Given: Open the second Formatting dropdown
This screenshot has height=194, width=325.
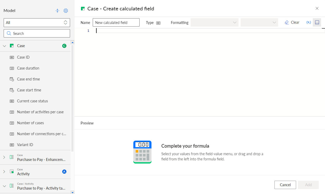Looking at the screenshot, I should tap(259, 23).
